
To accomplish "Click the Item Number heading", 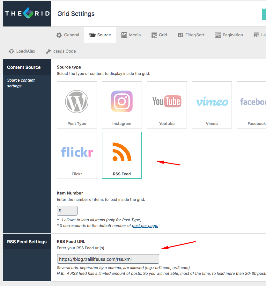I will [x=70, y=193].
